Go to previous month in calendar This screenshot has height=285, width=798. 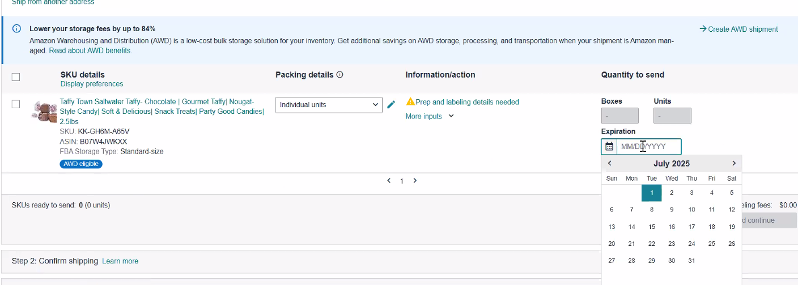[x=610, y=163]
